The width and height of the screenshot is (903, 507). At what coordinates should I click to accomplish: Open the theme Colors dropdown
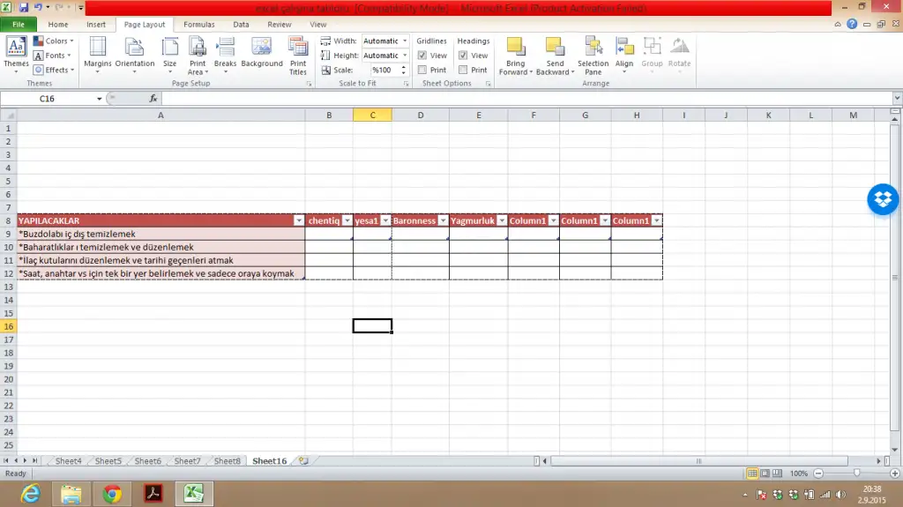point(55,41)
